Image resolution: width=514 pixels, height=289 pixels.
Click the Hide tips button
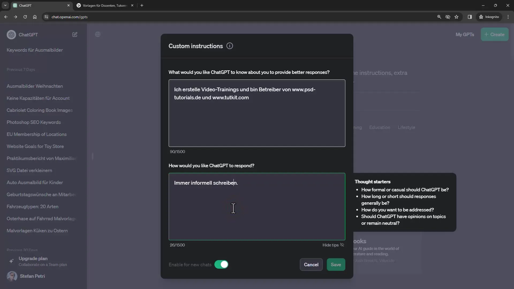coord(333,245)
